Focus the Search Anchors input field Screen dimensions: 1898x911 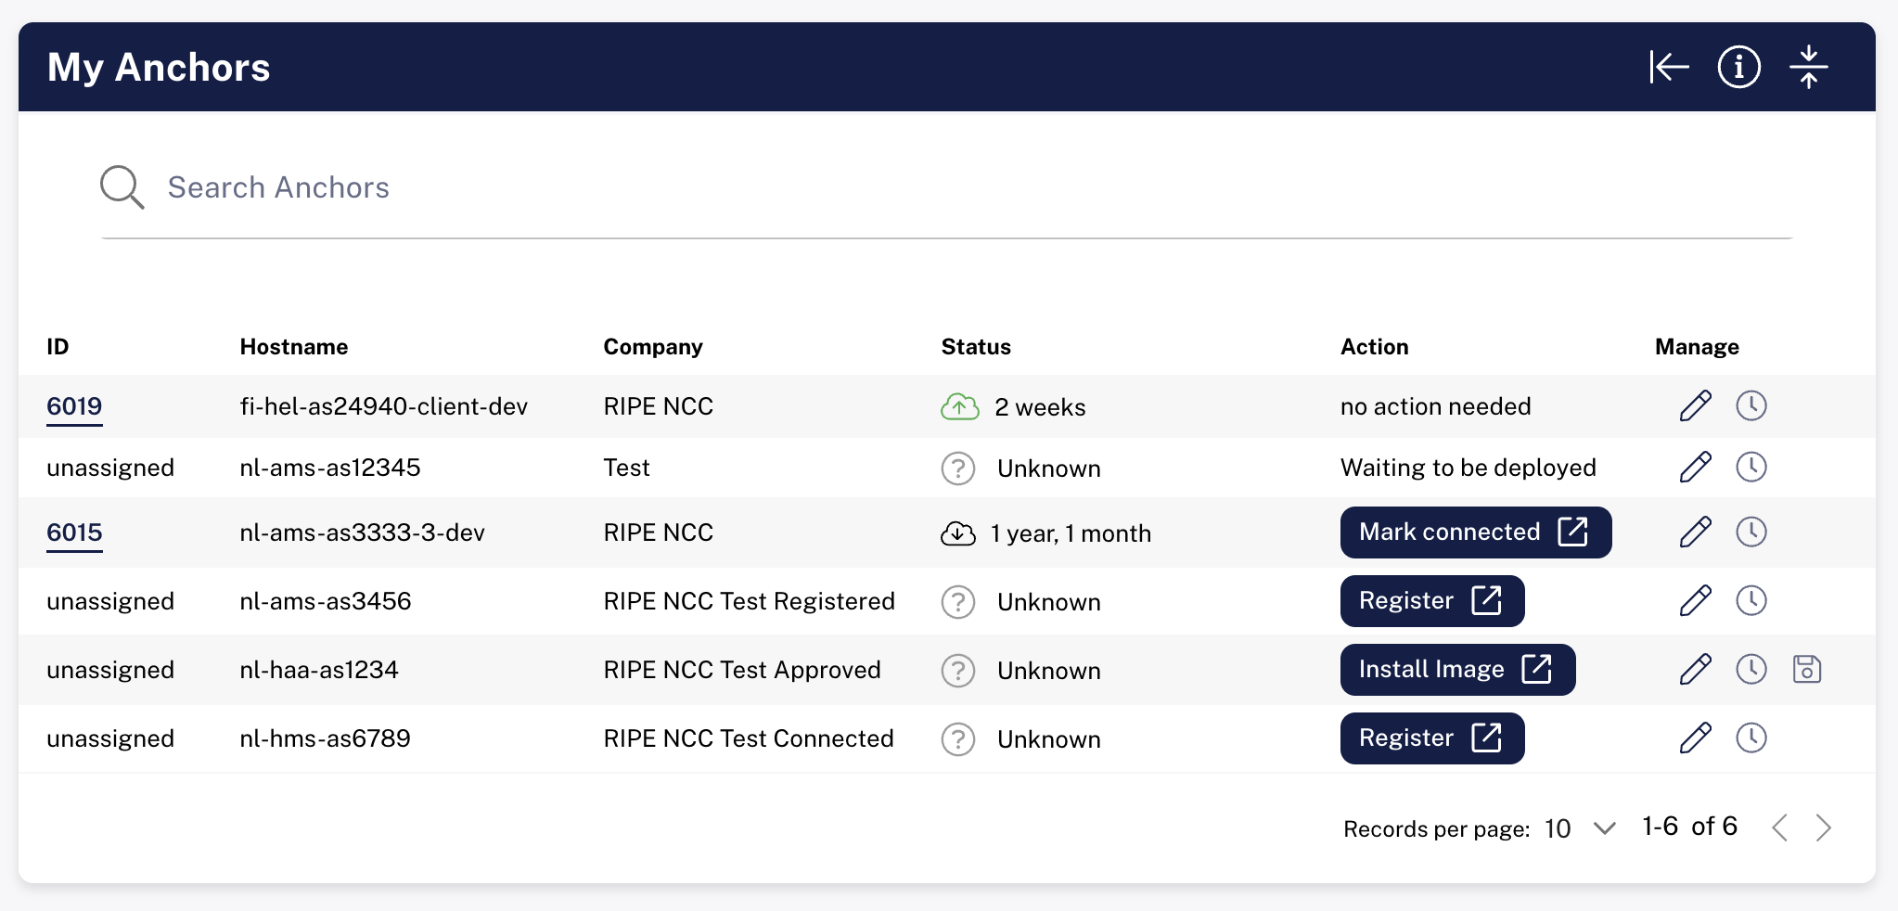click(946, 187)
